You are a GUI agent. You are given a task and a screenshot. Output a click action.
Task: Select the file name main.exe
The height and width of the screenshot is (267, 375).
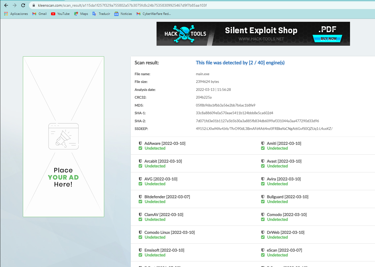pos(203,74)
